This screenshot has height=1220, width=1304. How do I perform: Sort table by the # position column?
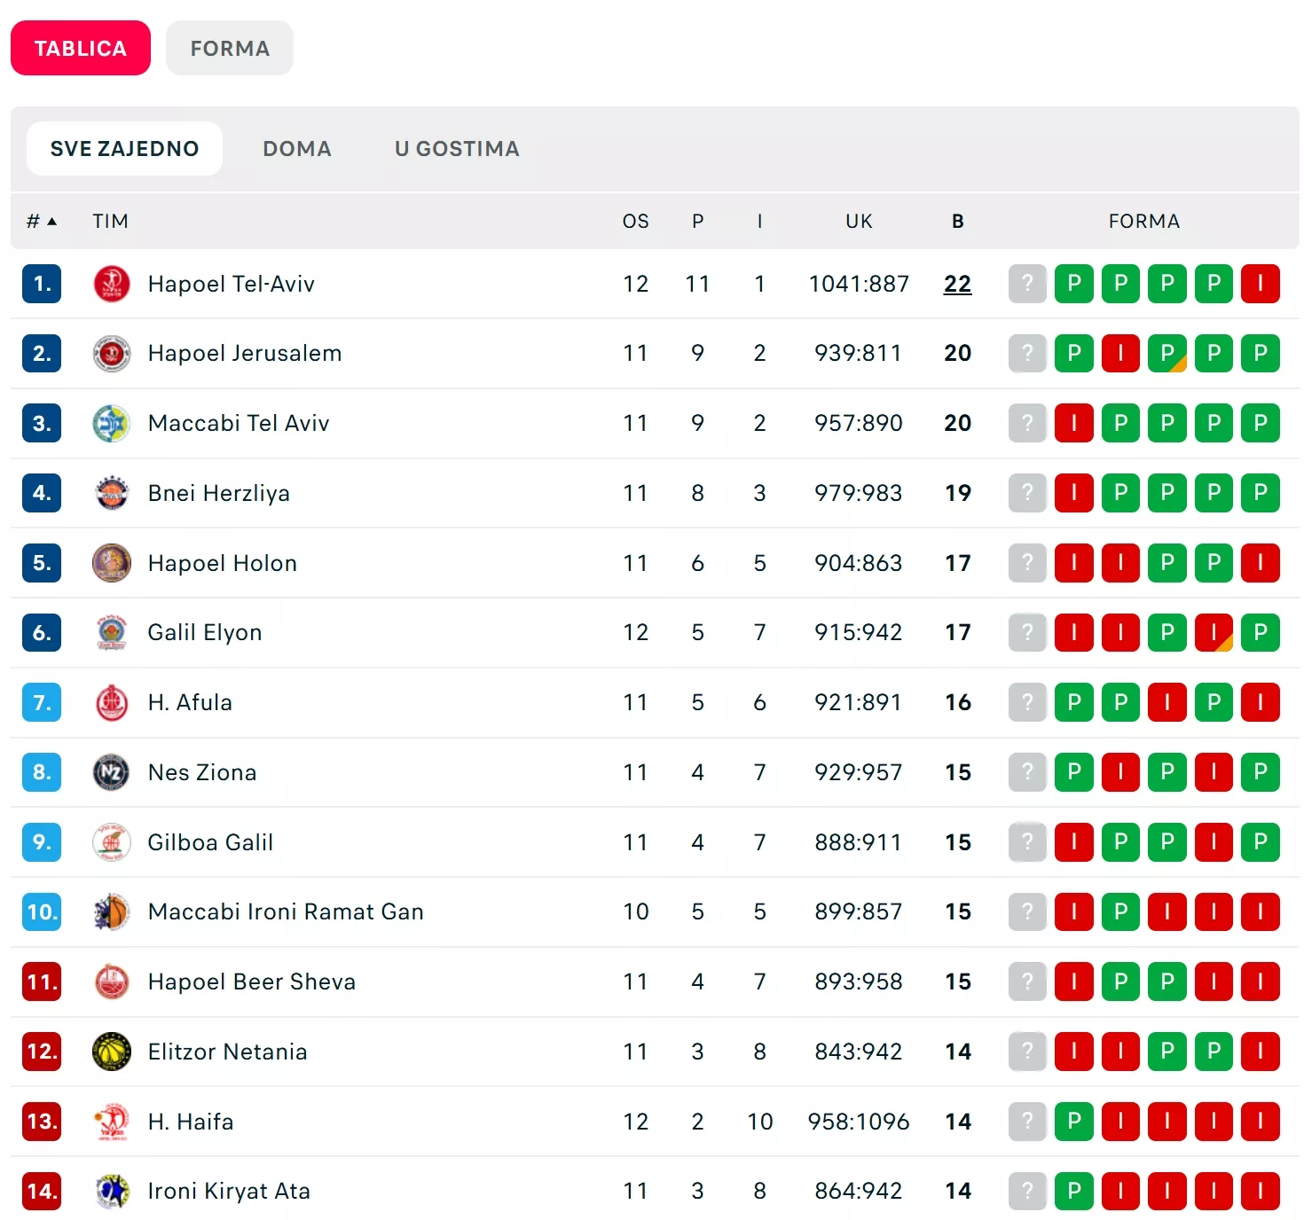tap(41, 222)
